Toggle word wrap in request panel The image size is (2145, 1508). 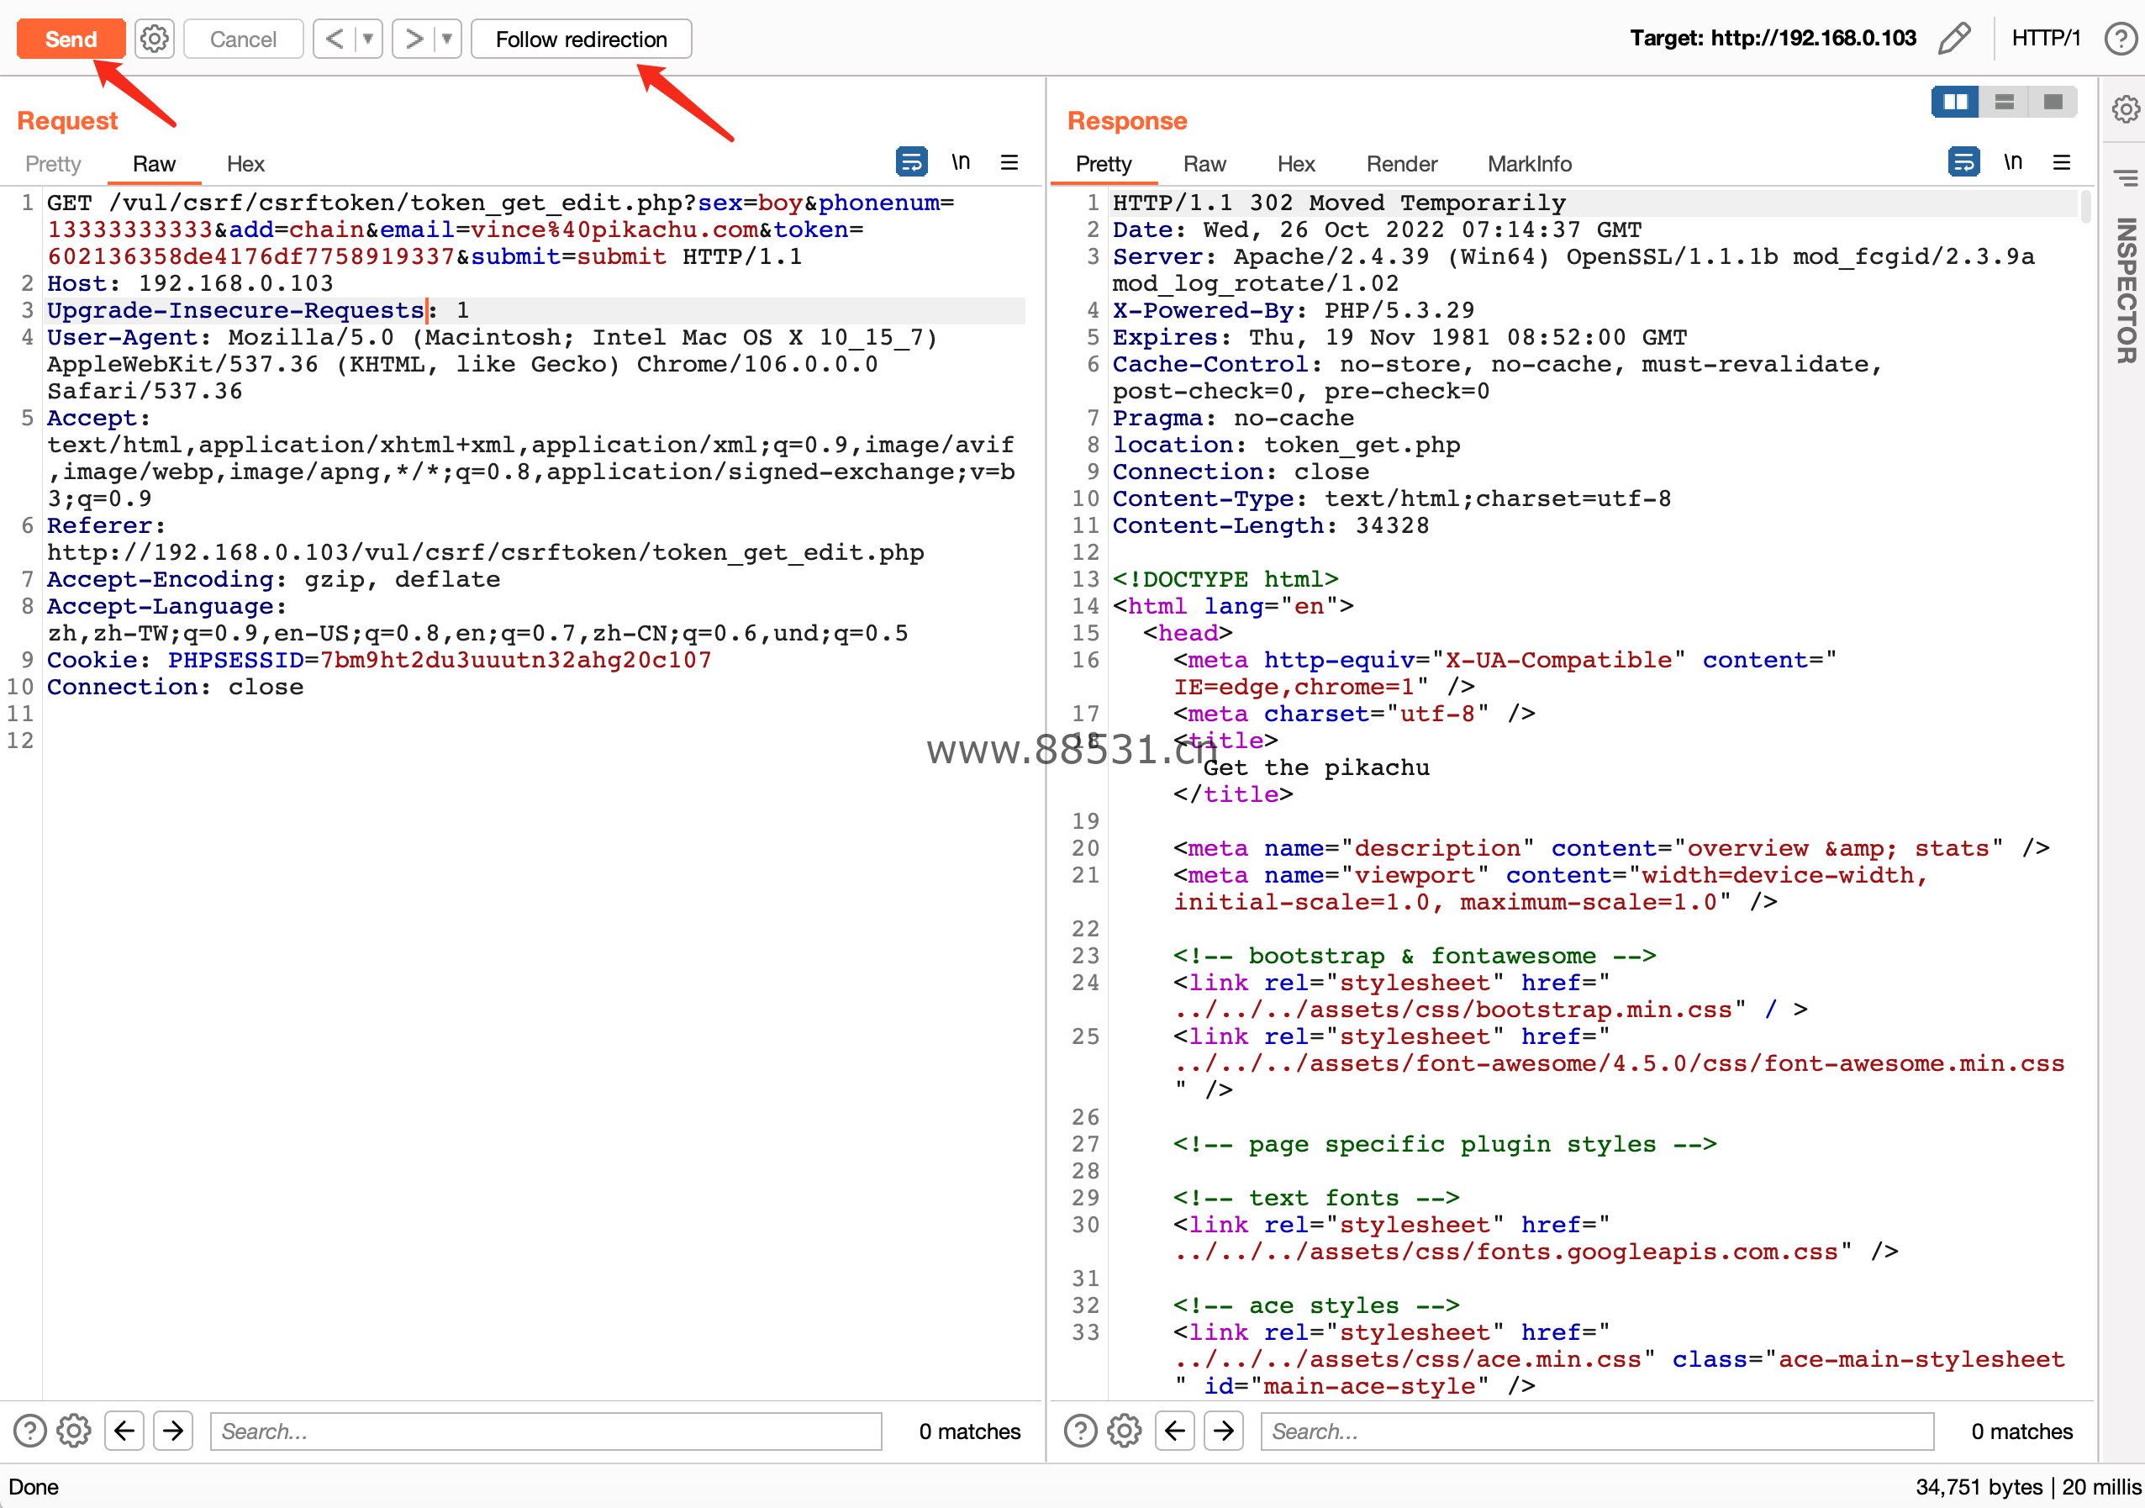click(x=911, y=162)
